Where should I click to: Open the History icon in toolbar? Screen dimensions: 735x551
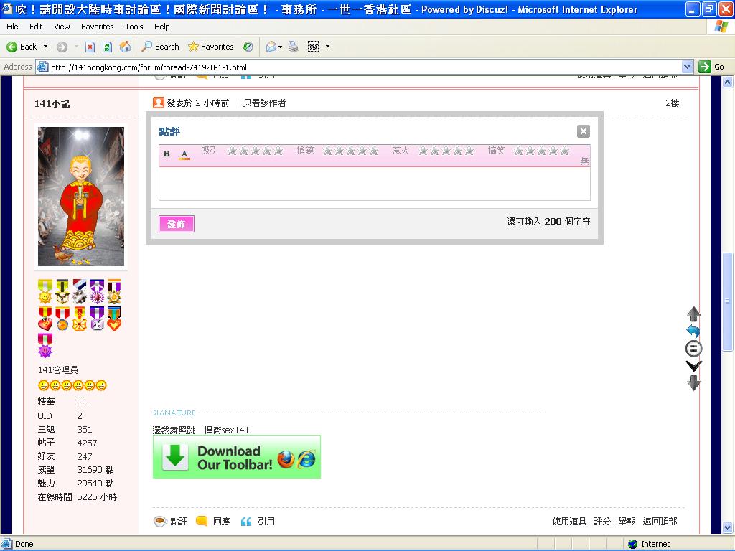coord(248,47)
